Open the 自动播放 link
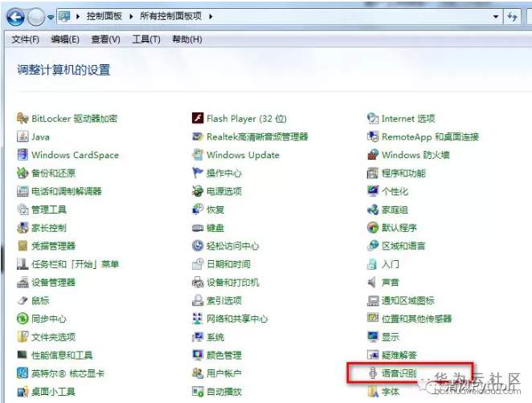 point(224,392)
